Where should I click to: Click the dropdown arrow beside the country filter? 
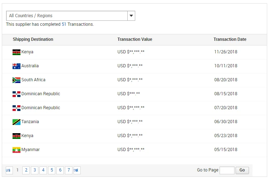(x=131, y=16)
